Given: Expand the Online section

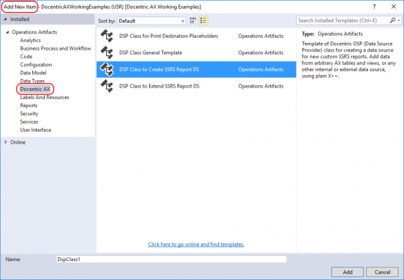Looking at the screenshot, I should (x=6, y=142).
